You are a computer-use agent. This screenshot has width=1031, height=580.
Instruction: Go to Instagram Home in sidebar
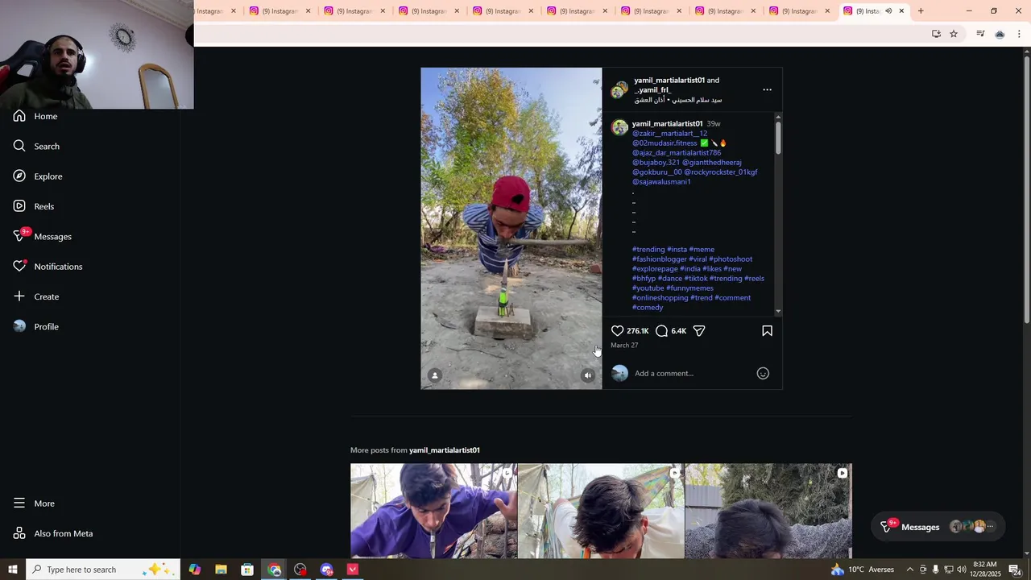(35, 116)
